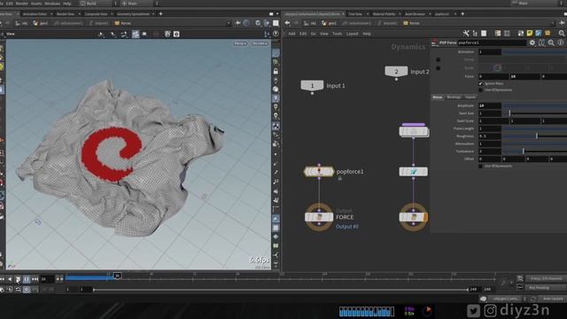The image size is (567, 319).
Task: Open the Assets menu
Action: click(x=36, y=4)
